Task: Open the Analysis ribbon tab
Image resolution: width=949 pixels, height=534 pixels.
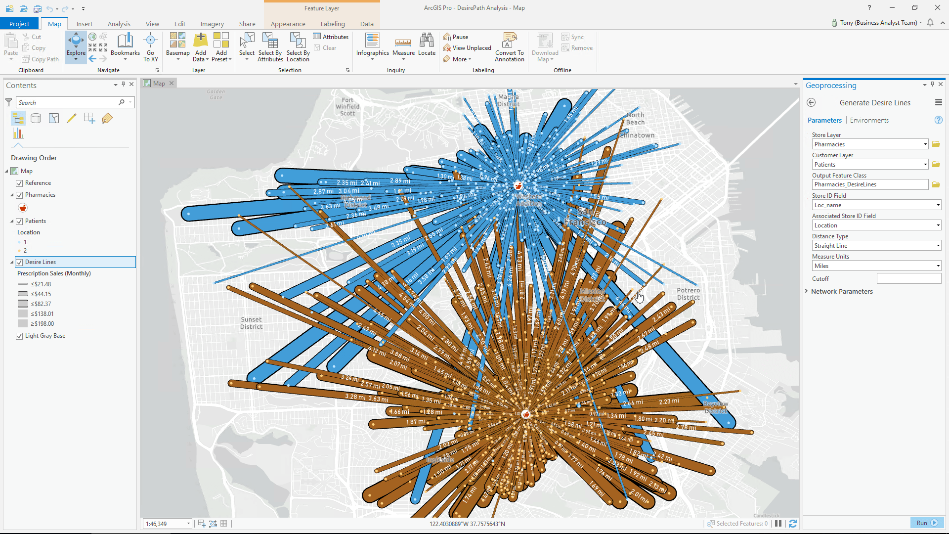Action: (119, 23)
